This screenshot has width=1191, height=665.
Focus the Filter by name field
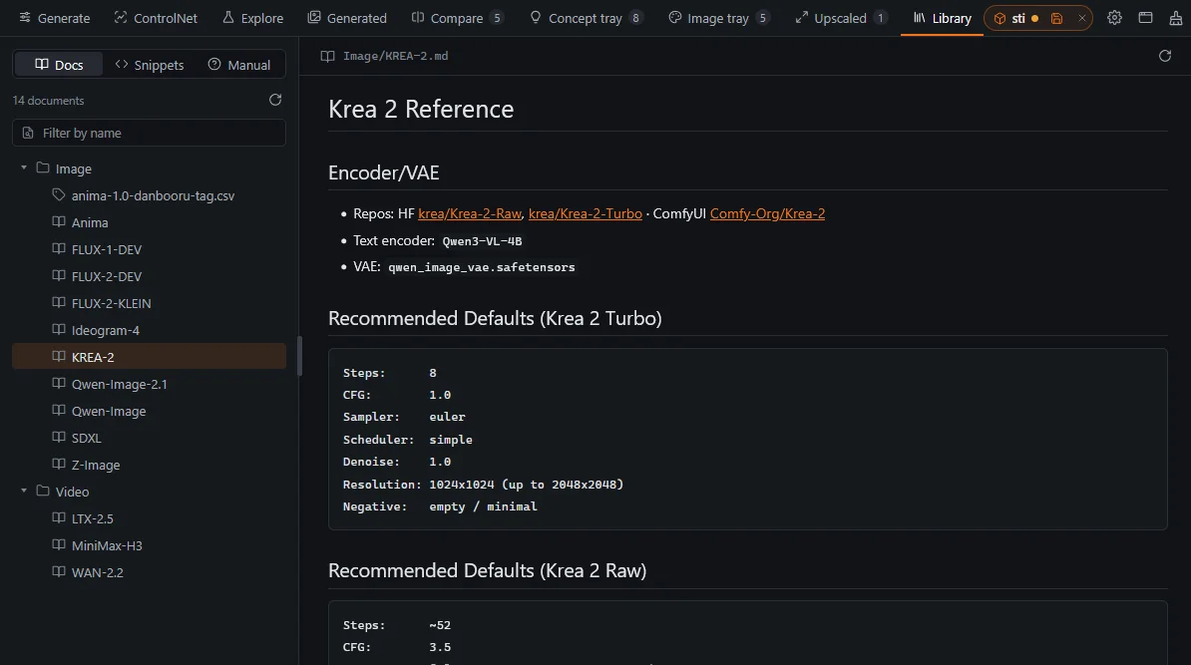[x=149, y=133]
